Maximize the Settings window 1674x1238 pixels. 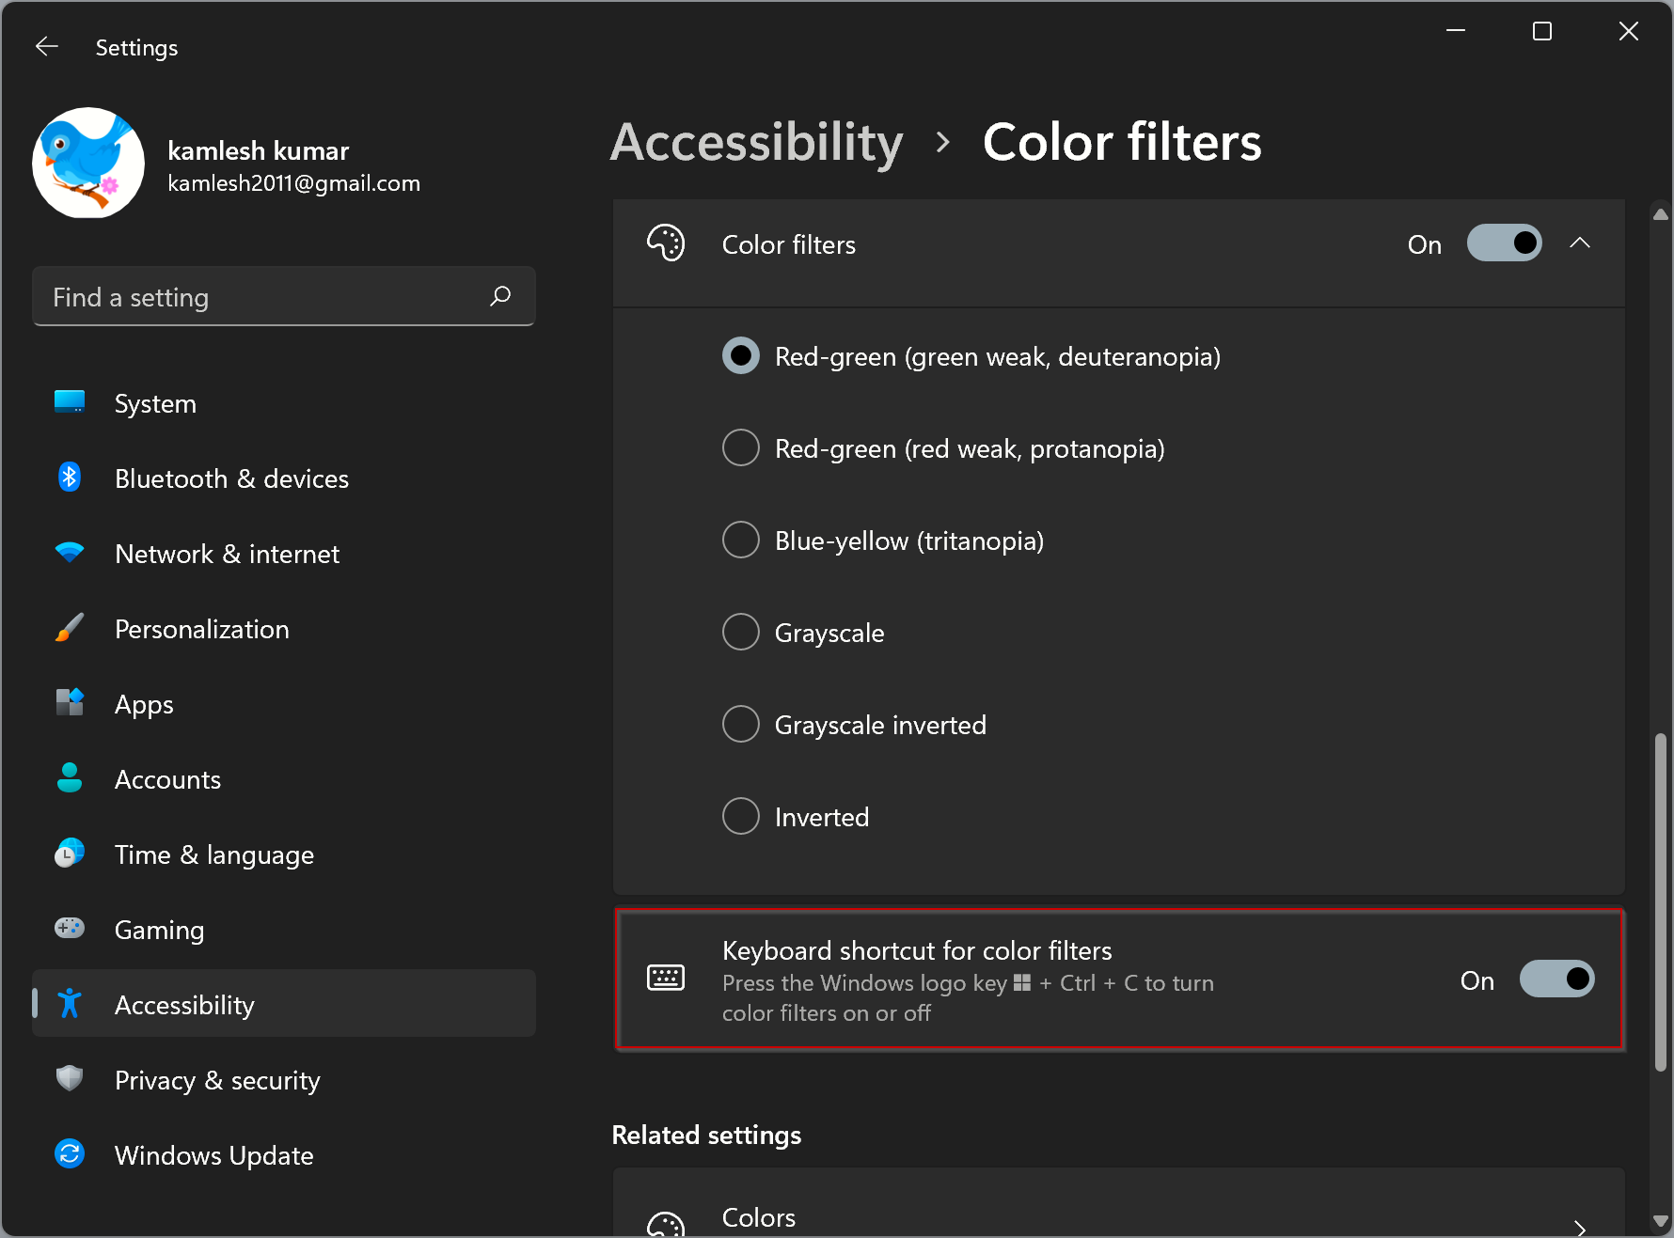tap(1542, 31)
